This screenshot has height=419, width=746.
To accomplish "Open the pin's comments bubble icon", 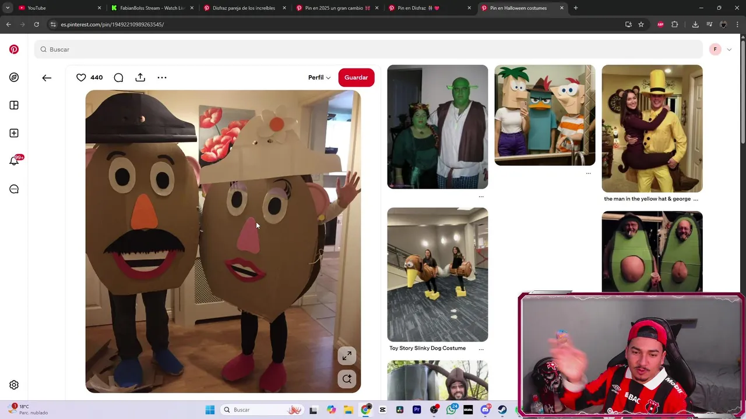I will [118, 77].
